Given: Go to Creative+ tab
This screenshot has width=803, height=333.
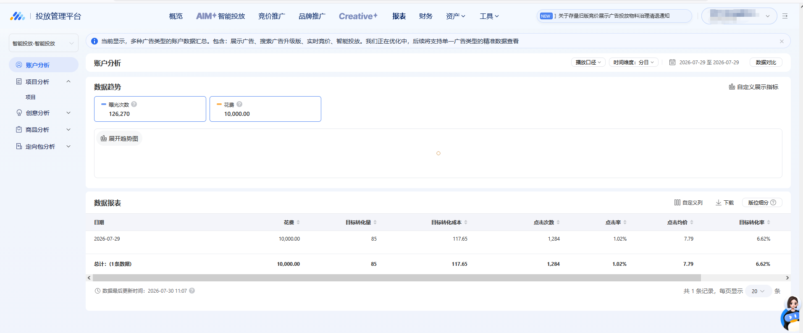Looking at the screenshot, I should [358, 16].
